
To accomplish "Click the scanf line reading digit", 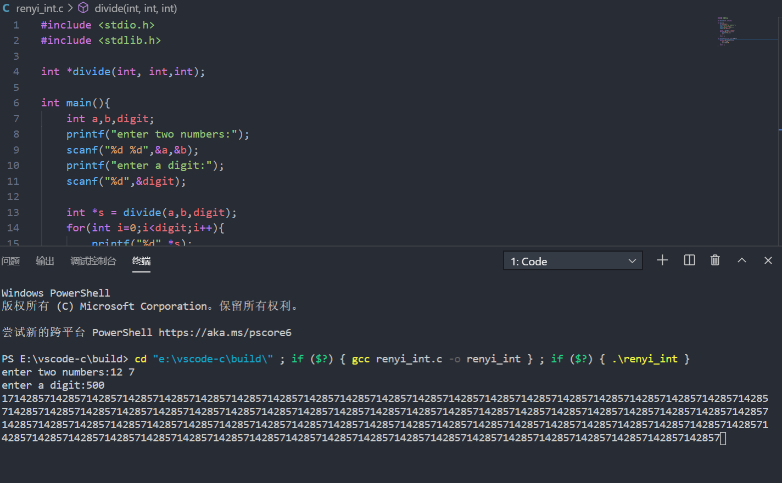I will pos(125,181).
